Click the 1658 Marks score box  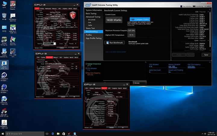[114, 20]
